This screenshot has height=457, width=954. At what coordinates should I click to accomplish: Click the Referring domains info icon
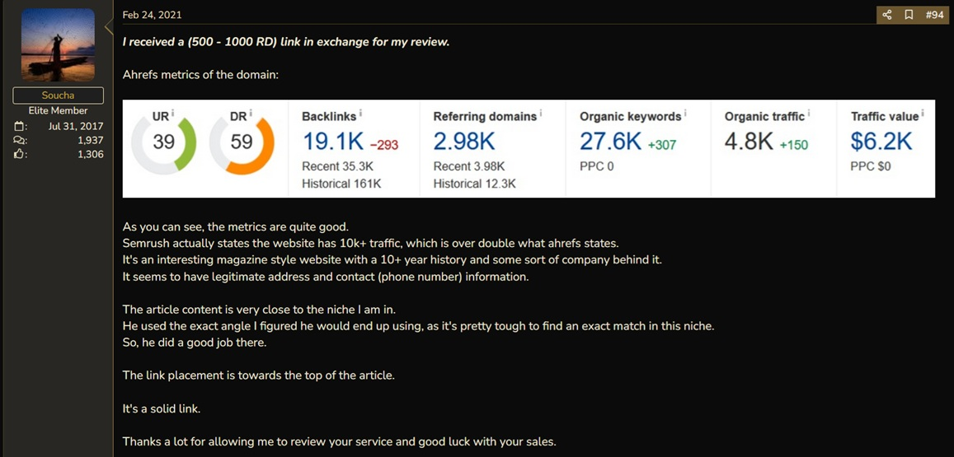tap(541, 113)
